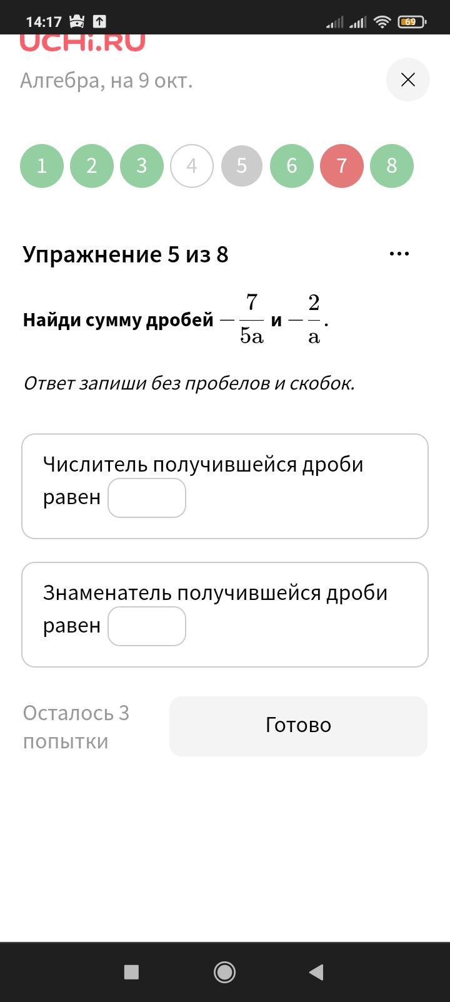450x1002 pixels.
Task: Tap Android home circle button
Action: tap(224, 972)
